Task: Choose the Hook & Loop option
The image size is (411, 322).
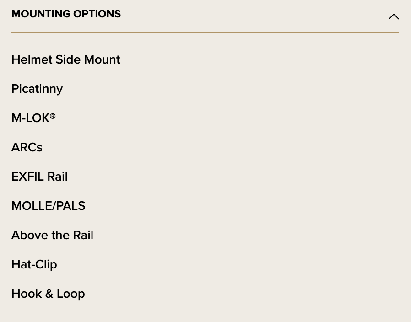Action: (x=48, y=294)
